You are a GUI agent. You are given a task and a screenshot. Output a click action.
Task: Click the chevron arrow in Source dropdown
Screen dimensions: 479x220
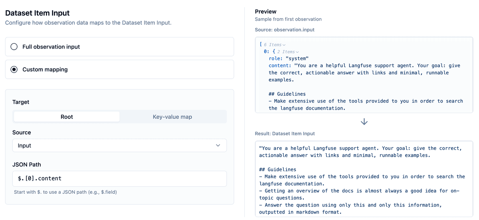point(218,146)
